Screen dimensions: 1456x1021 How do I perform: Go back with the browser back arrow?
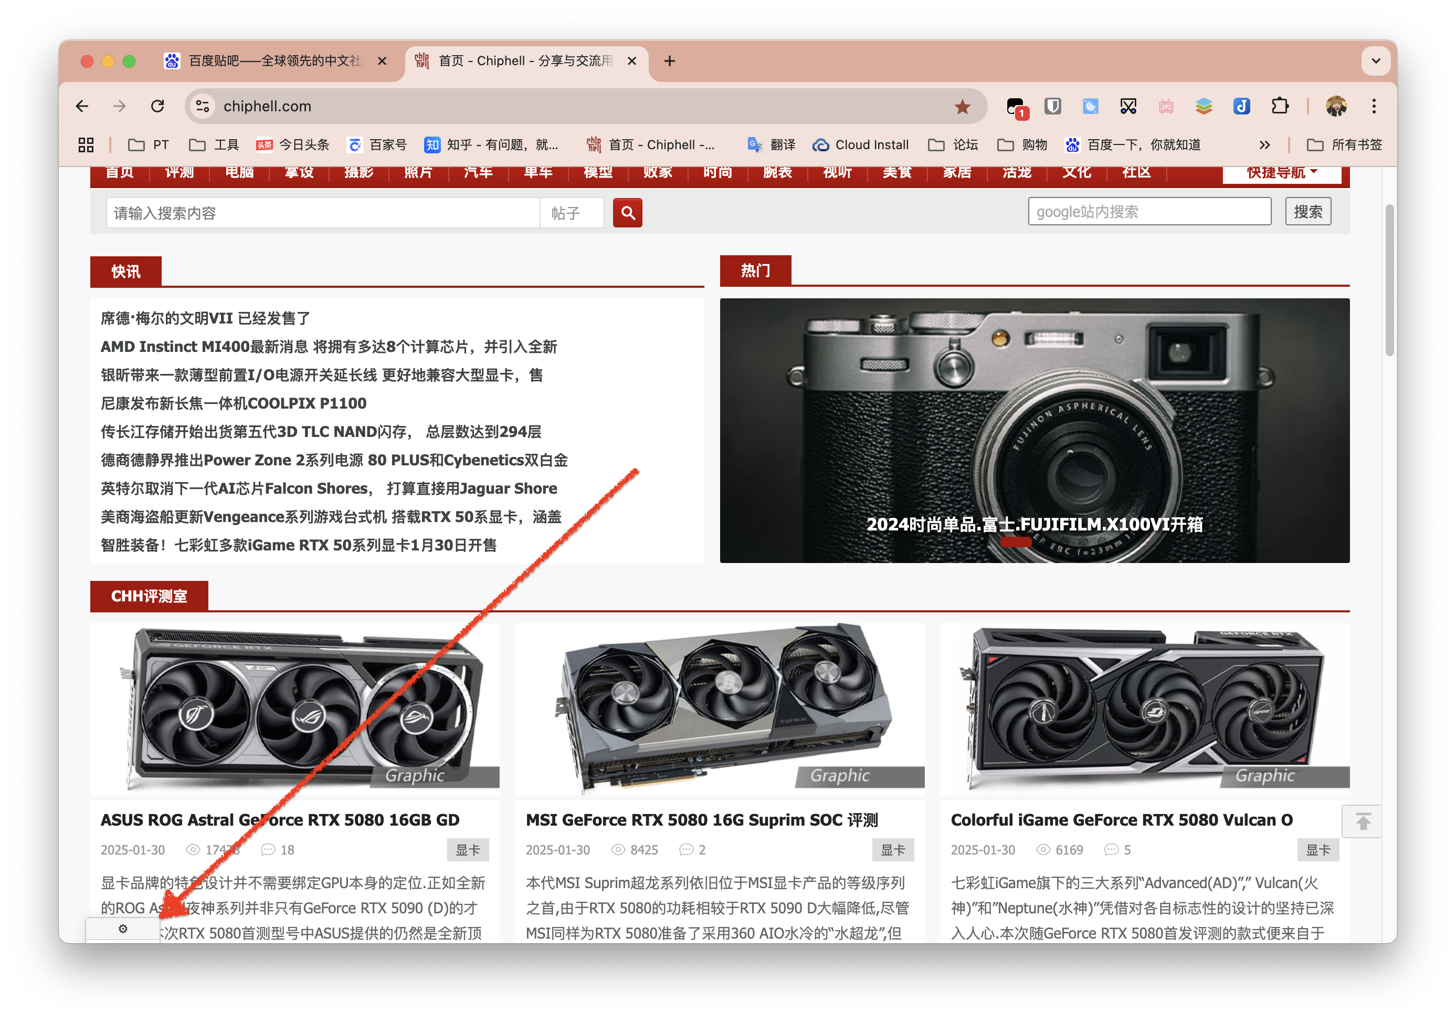point(82,106)
